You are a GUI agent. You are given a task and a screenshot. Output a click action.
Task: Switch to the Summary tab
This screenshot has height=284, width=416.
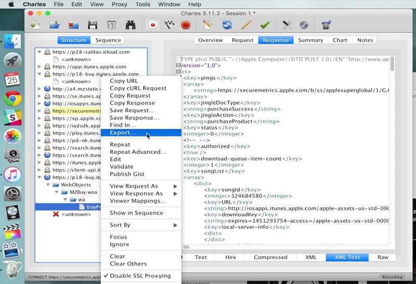click(x=310, y=40)
